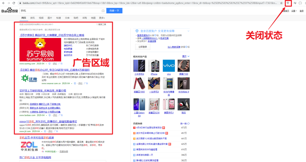This screenshot has width=306, height=162.
Task: Click the browser address bar URL
Action: [150, 3]
